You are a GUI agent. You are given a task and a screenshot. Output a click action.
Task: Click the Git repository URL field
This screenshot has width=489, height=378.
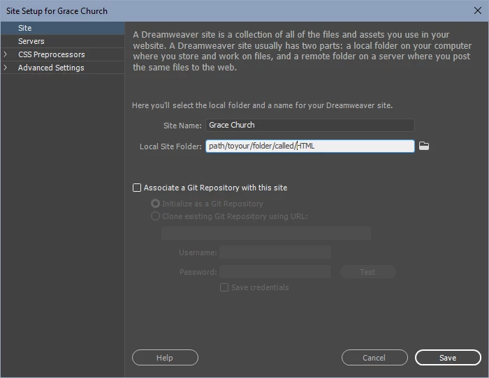point(266,233)
